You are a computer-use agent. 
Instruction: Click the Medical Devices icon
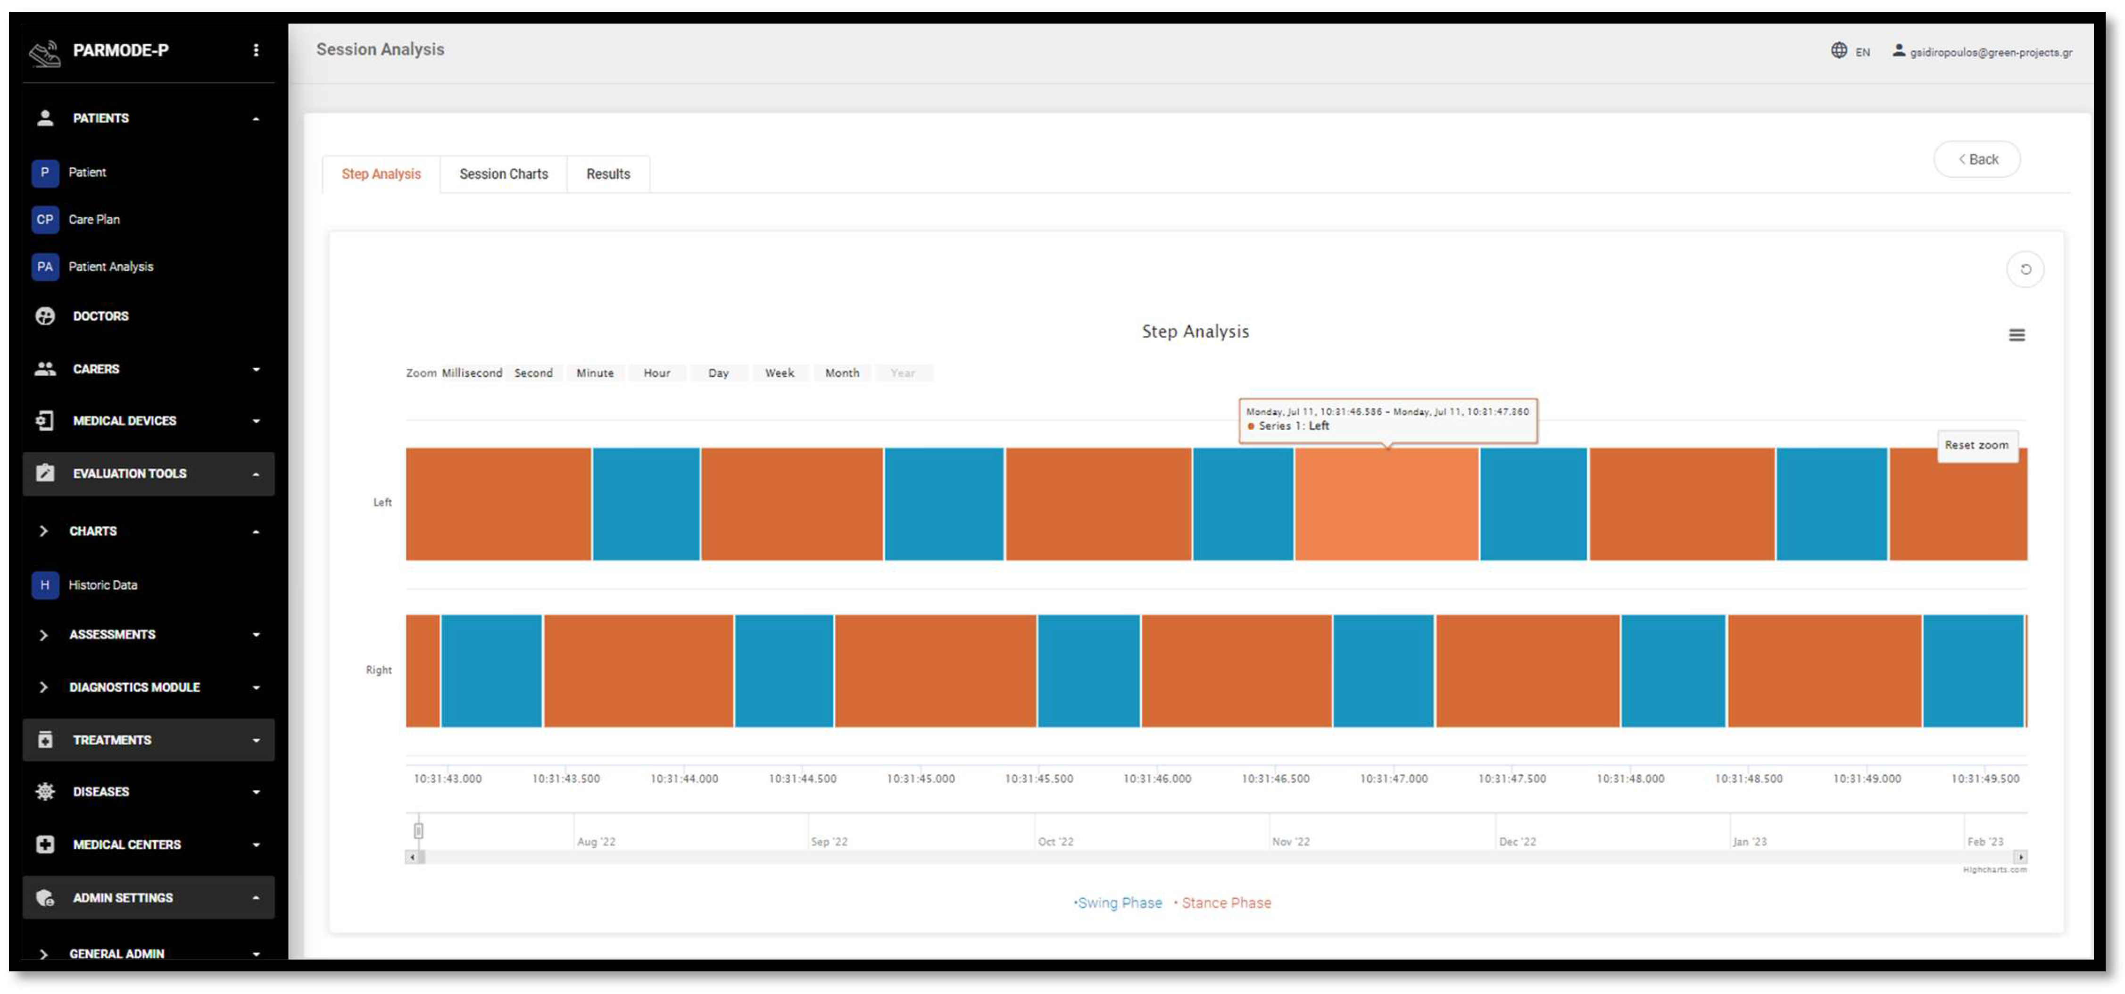click(x=45, y=421)
